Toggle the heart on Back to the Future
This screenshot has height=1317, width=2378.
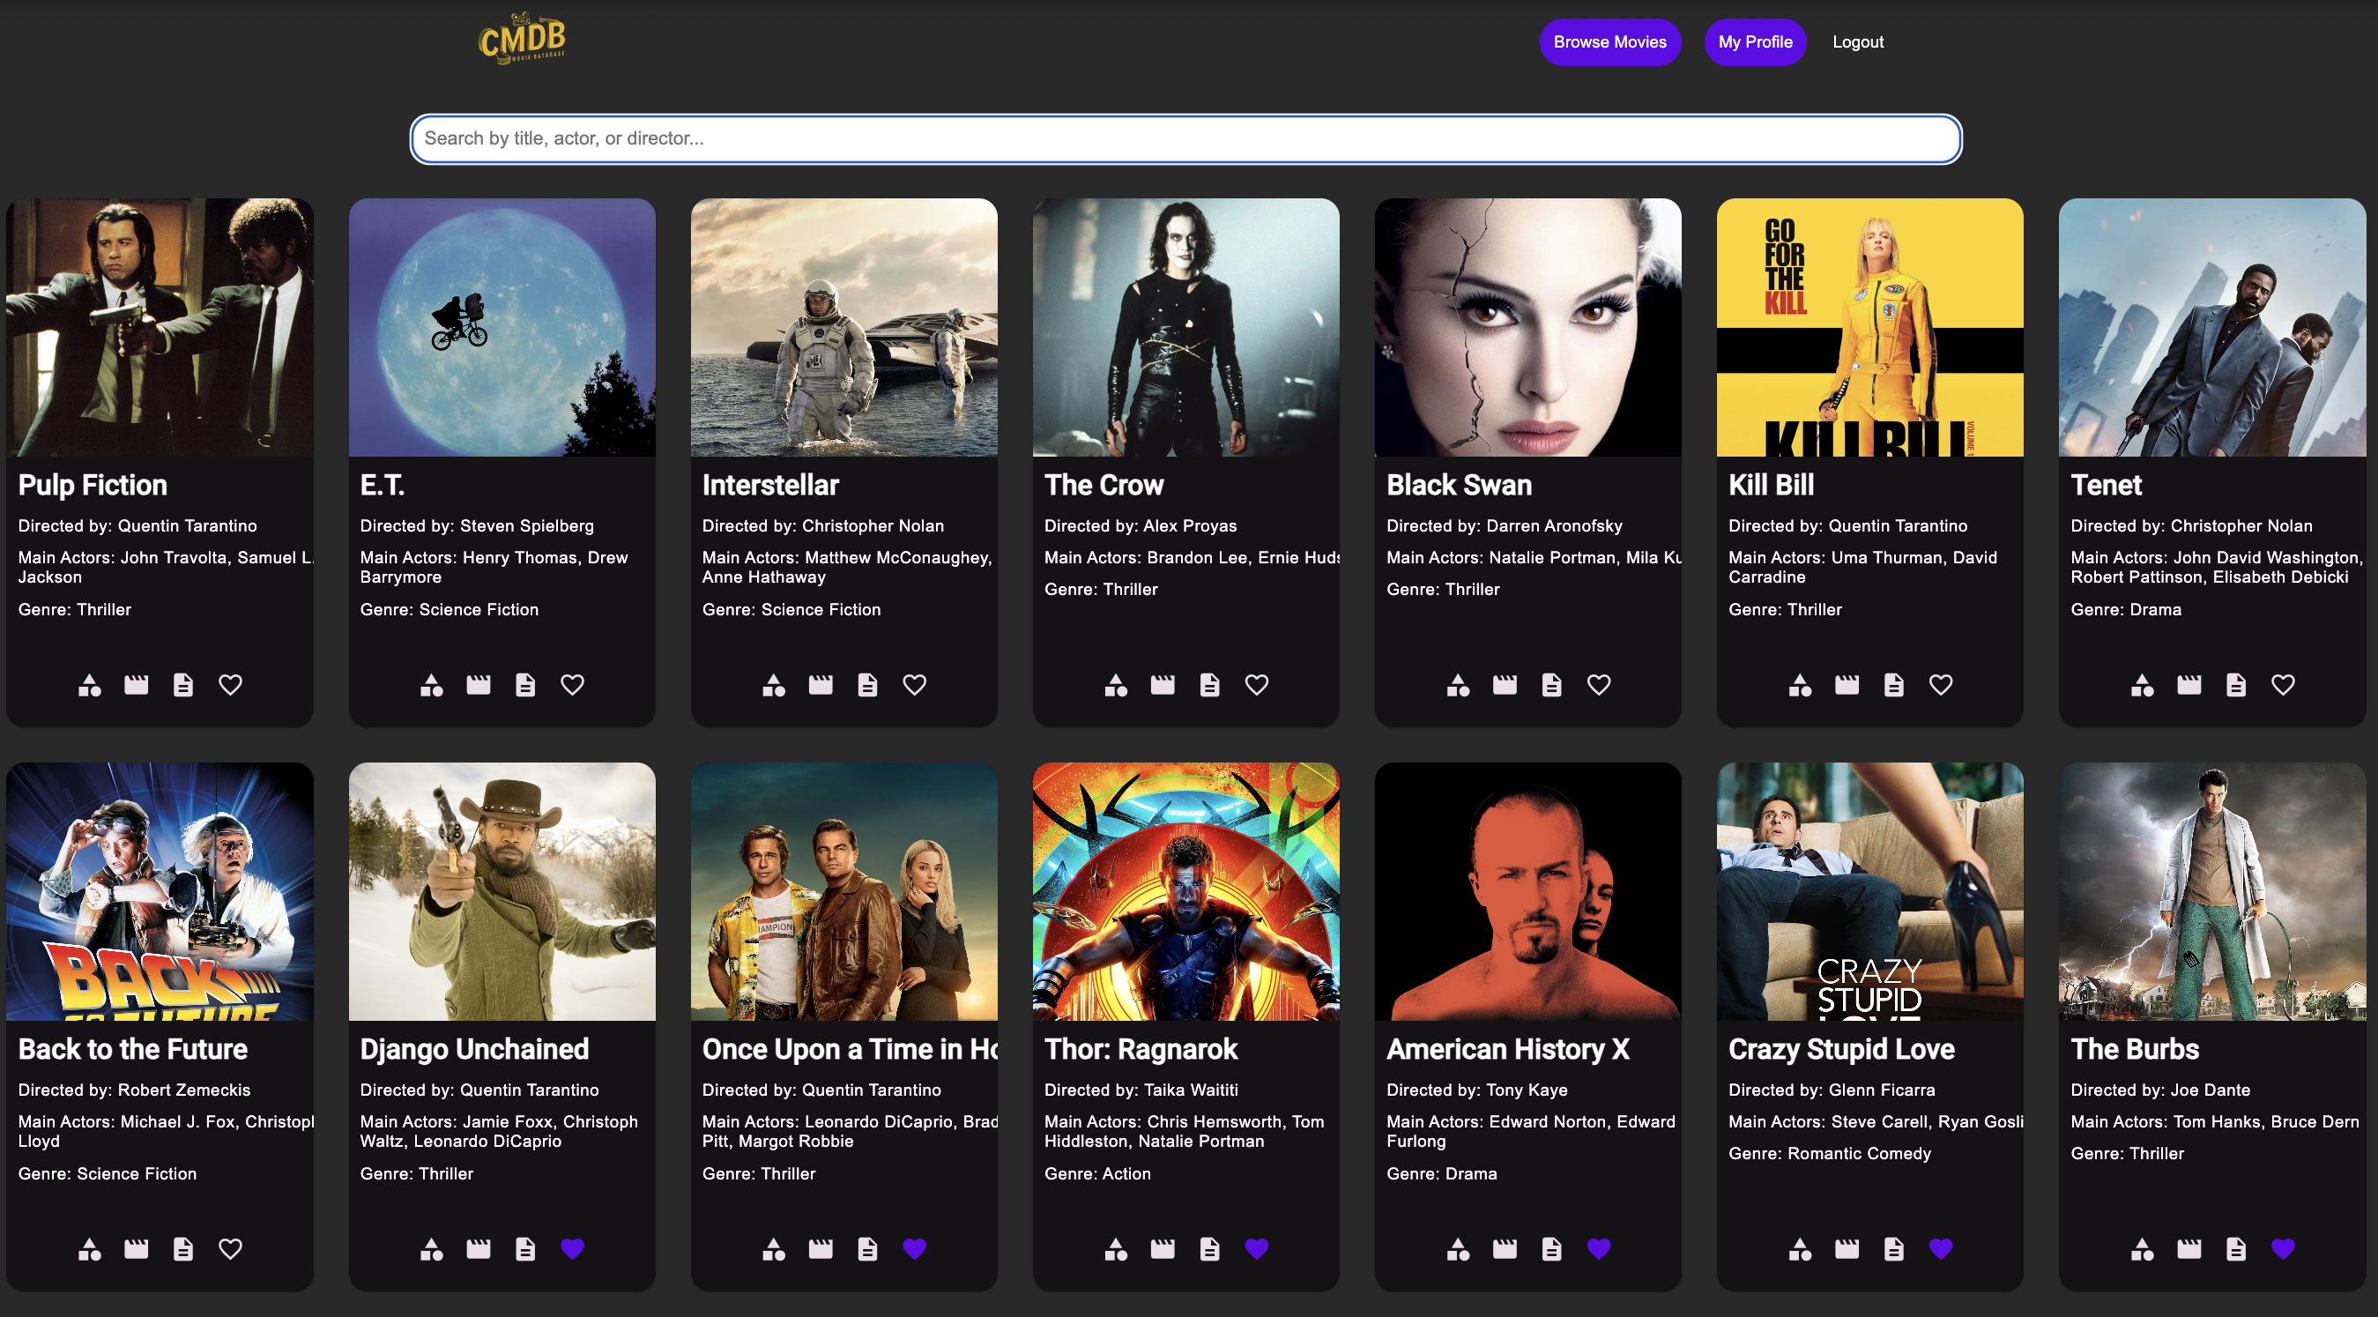(x=230, y=1248)
